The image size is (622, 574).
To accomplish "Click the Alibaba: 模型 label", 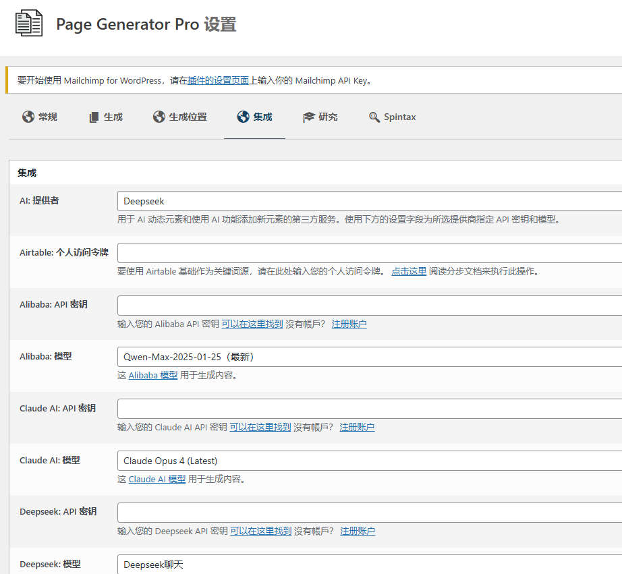I will click(x=46, y=357).
